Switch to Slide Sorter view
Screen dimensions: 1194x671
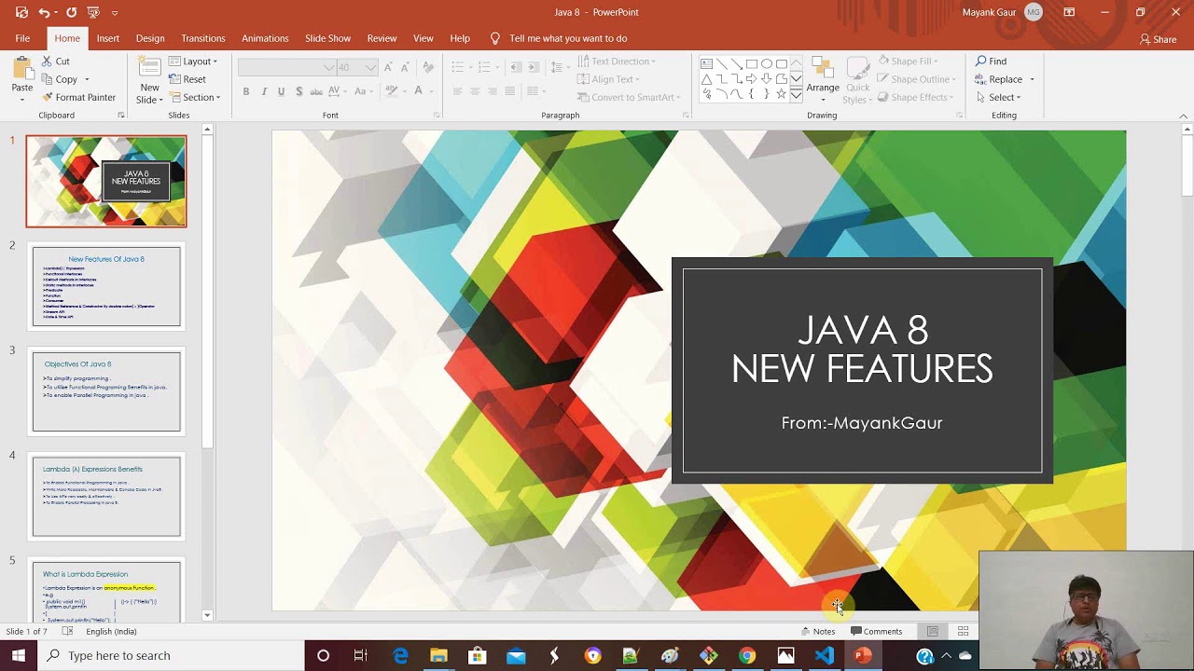964,632
